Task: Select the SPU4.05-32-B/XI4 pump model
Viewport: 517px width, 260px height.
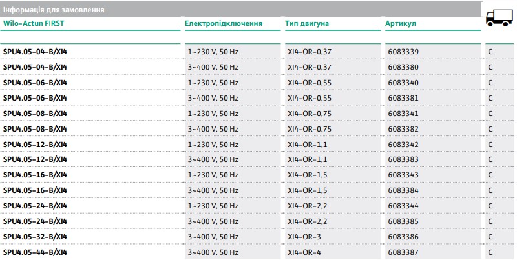Action: 36,237
